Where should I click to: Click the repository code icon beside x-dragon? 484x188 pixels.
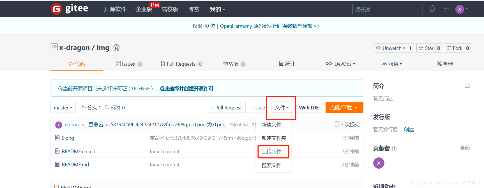click(54, 47)
